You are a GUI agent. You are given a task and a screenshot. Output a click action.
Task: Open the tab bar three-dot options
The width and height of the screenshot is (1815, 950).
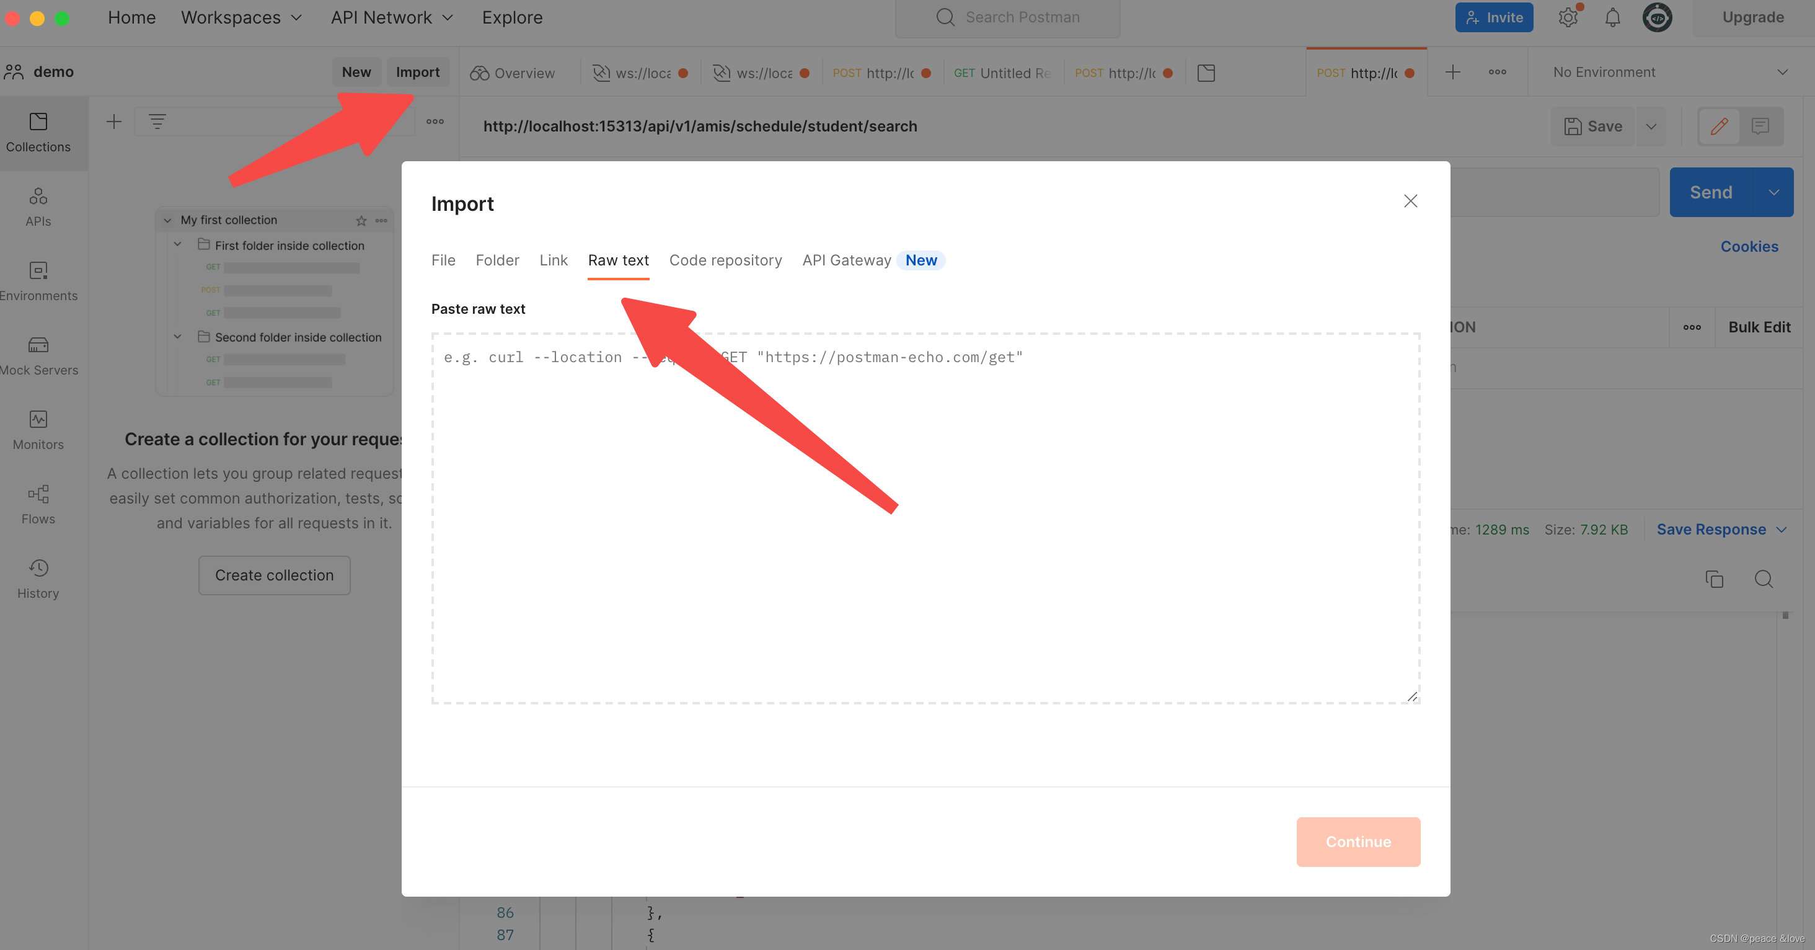[x=1497, y=72]
